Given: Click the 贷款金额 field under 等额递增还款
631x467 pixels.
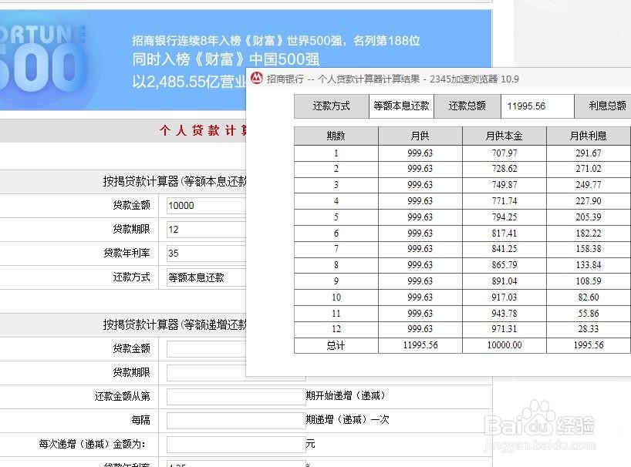Looking at the screenshot, I should (x=216, y=349).
